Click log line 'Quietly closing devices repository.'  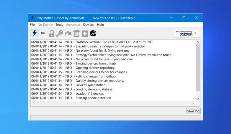click(x=78, y=81)
